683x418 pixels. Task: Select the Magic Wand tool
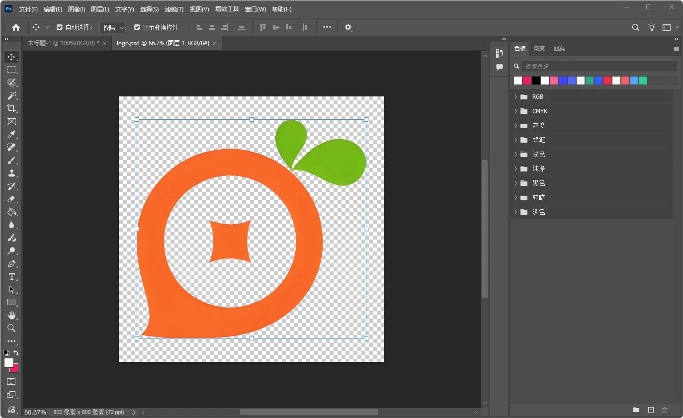click(11, 95)
